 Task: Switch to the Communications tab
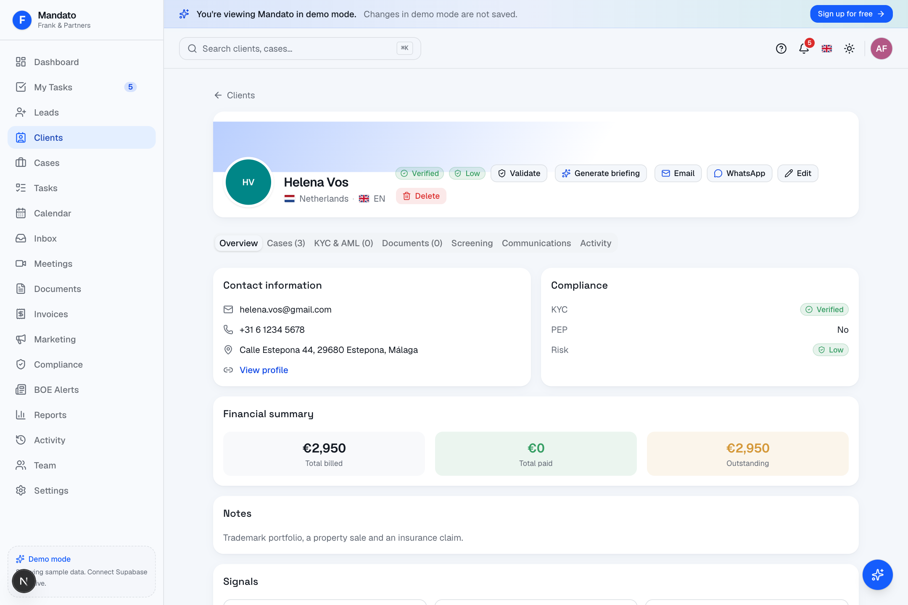click(536, 243)
